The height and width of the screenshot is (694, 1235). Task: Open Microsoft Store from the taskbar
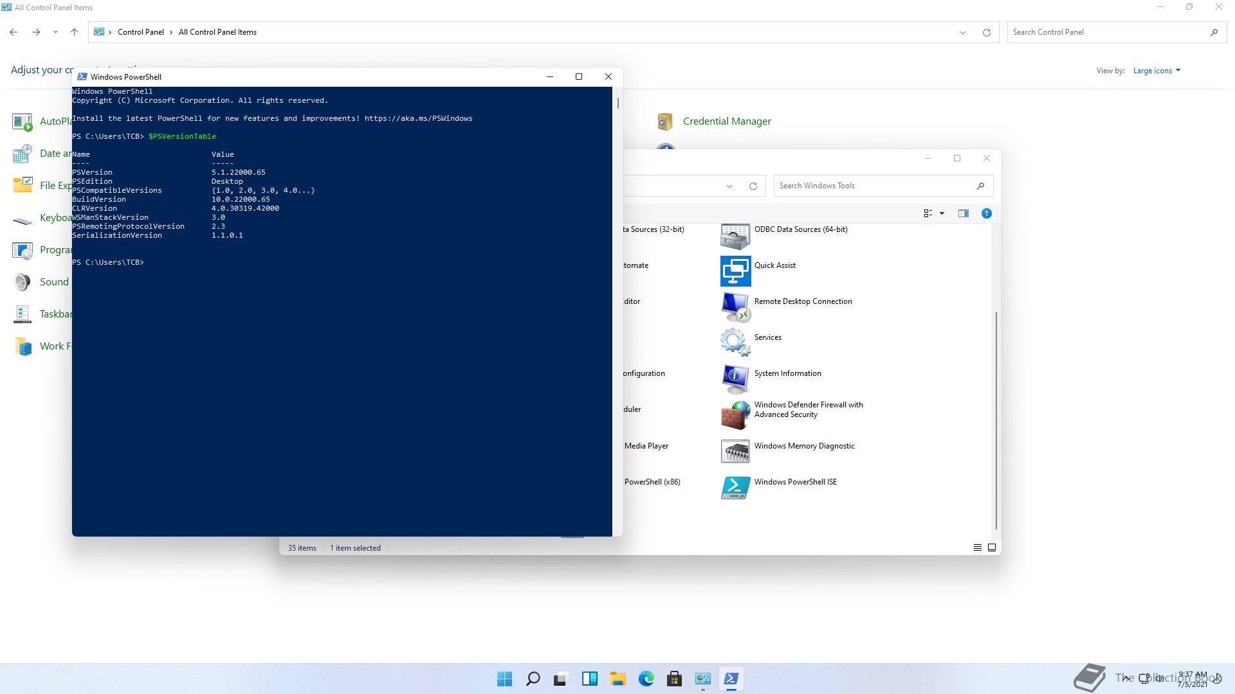pyautogui.click(x=675, y=679)
